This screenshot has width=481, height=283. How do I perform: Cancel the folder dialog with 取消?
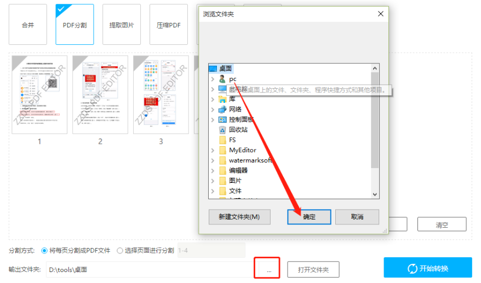pyautogui.click(x=357, y=217)
